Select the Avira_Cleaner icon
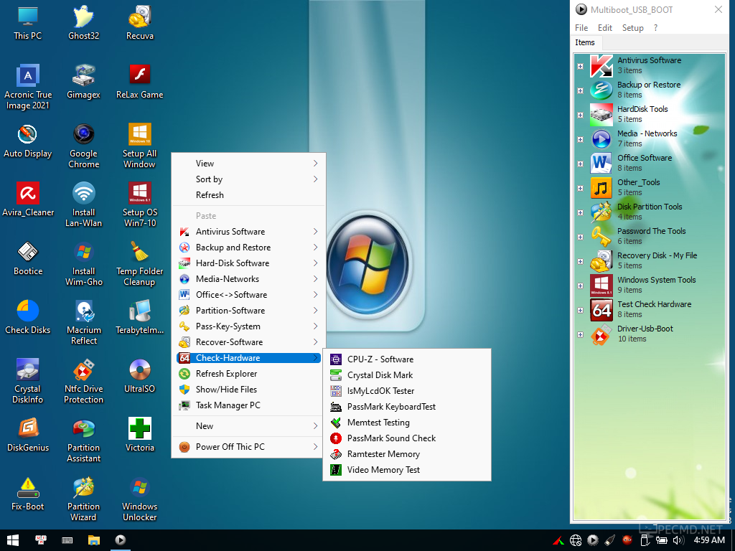The width and height of the screenshot is (735, 551). coord(28,199)
